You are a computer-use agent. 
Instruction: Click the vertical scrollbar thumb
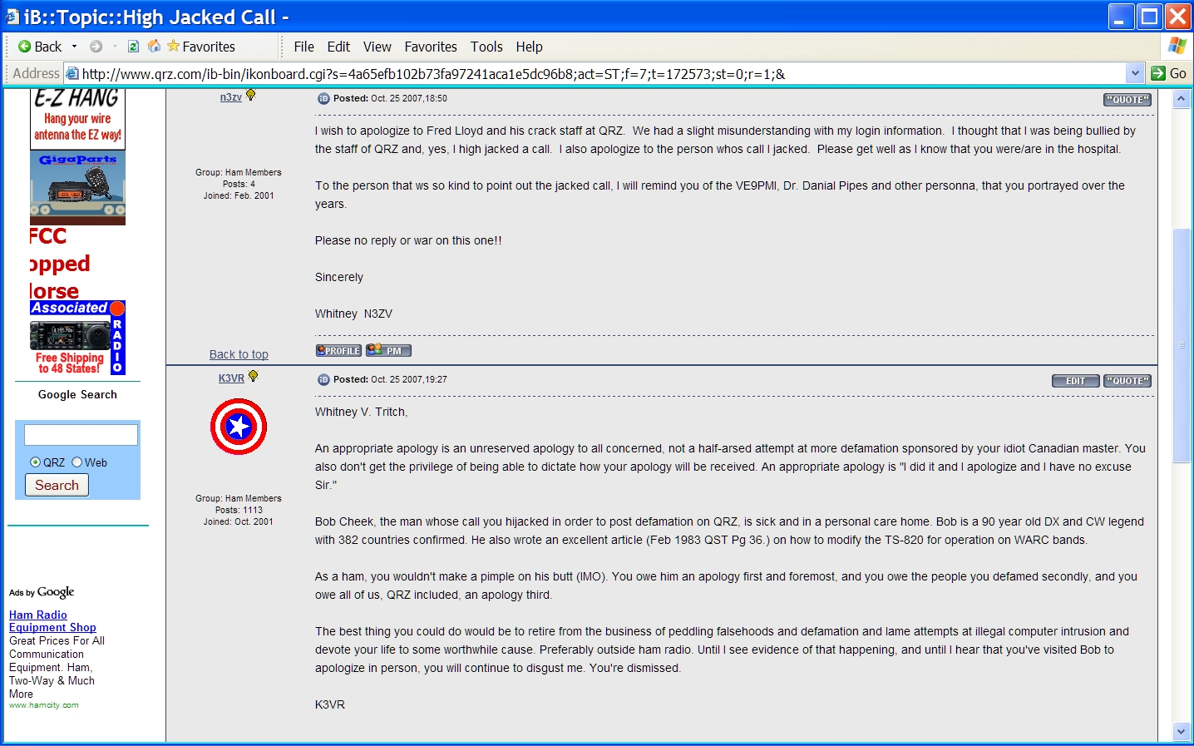[1181, 345]
